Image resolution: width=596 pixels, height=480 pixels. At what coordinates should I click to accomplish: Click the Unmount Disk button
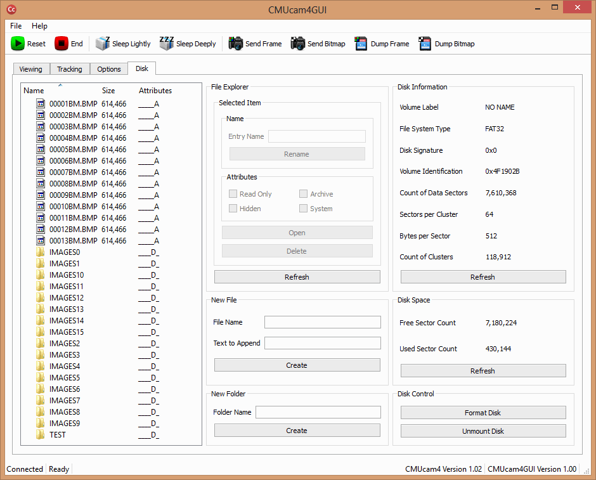(x=483, y=431)
